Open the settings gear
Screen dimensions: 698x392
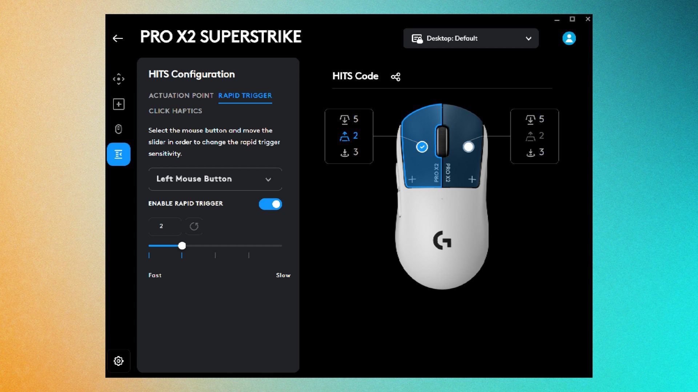[119, 361]
